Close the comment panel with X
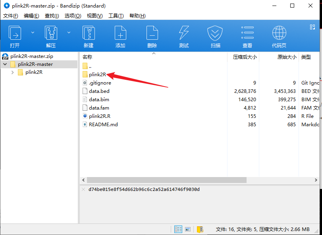 (x=83, y=189)
